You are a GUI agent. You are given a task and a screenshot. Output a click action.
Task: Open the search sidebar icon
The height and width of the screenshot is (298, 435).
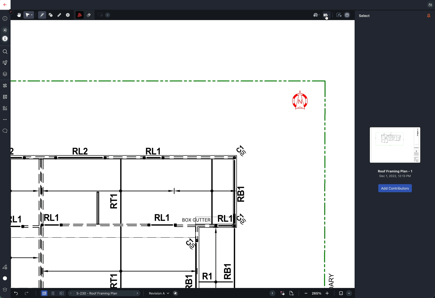[5, 52]
